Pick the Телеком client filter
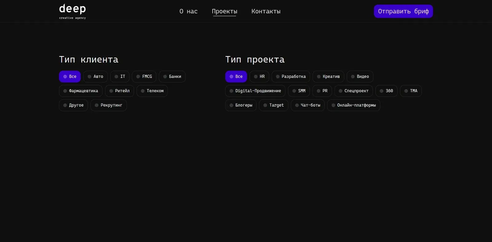Image resolution: width=492 pixels, height=242 pixels. coord(152,91)
